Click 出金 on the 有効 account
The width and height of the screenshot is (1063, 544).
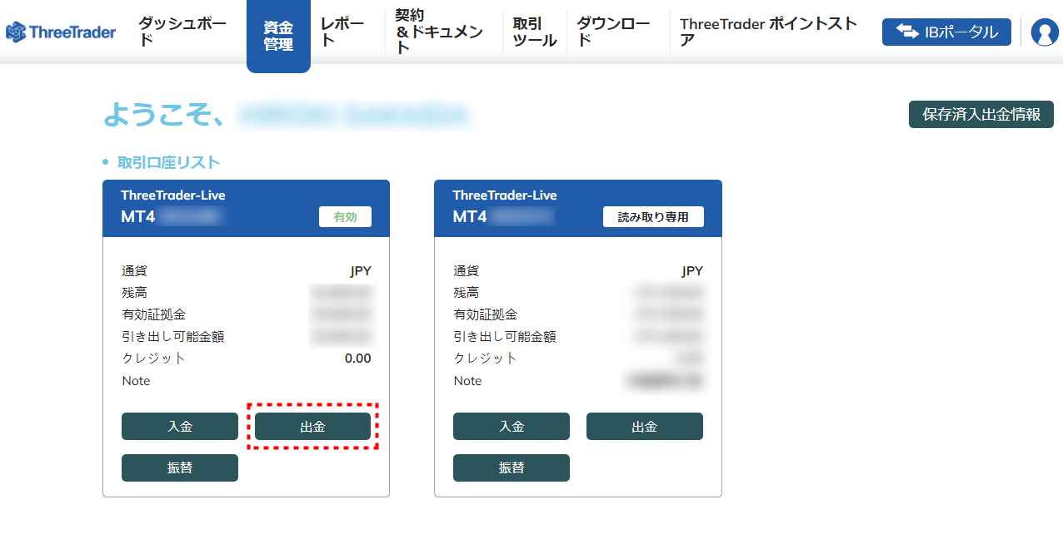pos(312,426)
